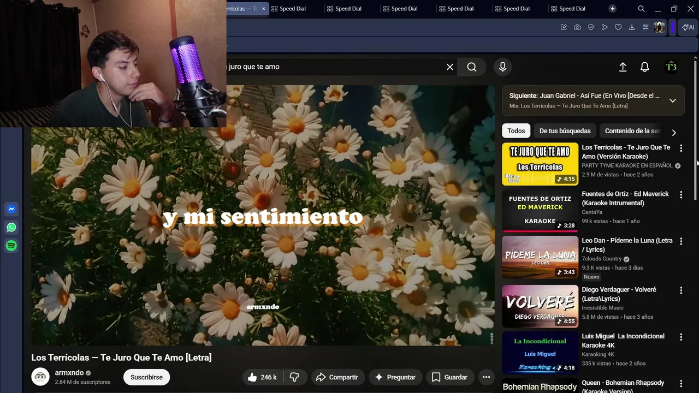Switch to the first Speed Dial tab
Viewport: 699px width, 393px height.
click(293, 9)
